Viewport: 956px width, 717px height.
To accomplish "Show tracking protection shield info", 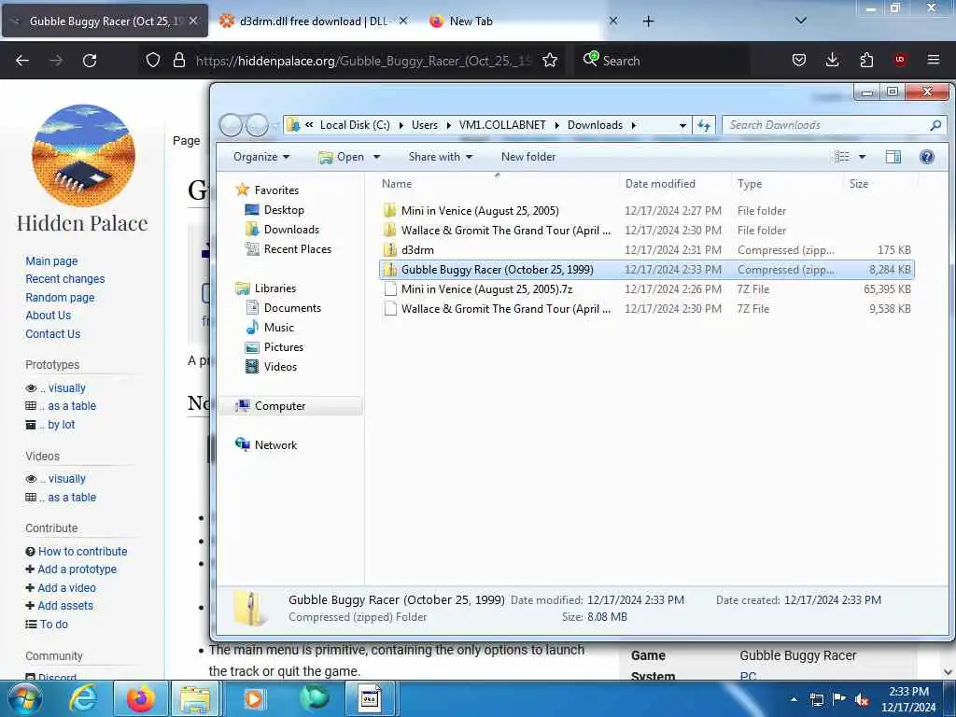I will (x=153, y=61).
